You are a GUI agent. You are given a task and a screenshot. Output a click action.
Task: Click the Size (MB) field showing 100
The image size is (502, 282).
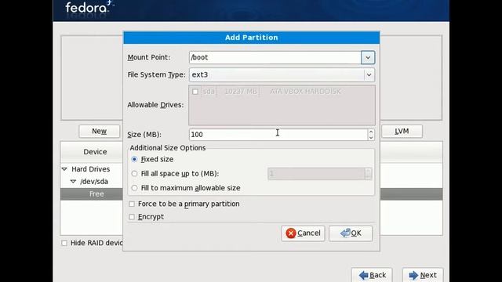[x=278, y=135]
